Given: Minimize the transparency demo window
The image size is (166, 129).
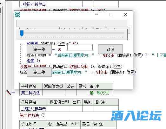Looking at the screenshot, I should pyautogui.click(x=96, y=15).
